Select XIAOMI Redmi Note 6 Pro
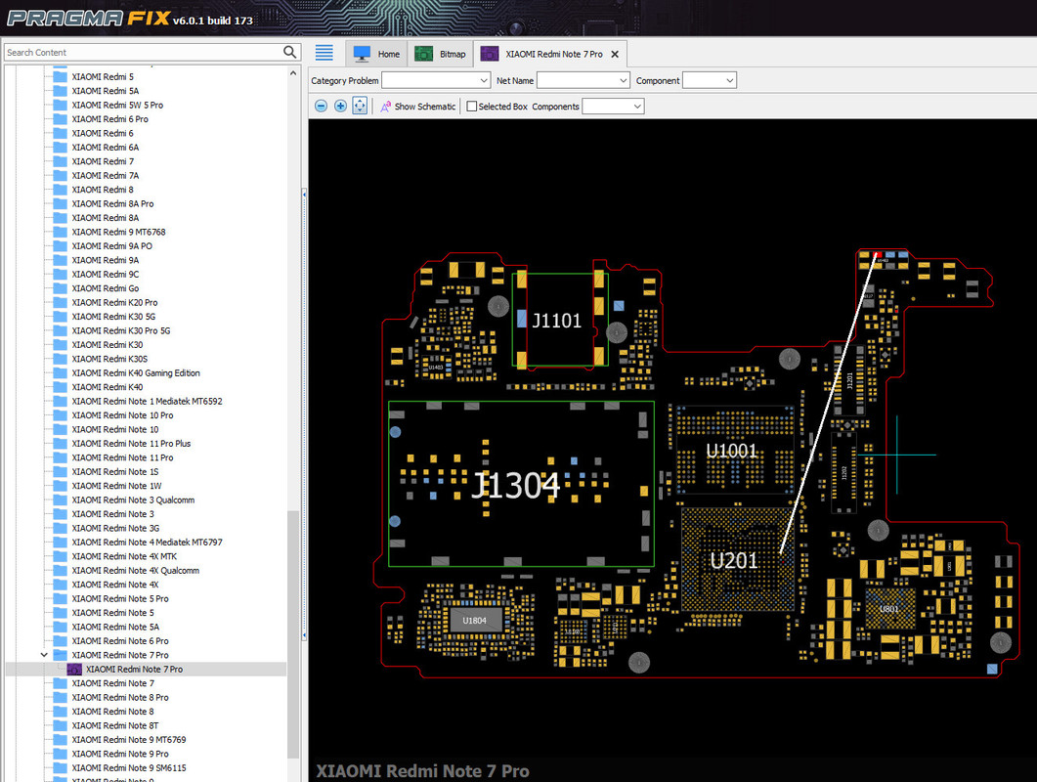This screenshot has height=782, width=1037. tap(119, 641)
